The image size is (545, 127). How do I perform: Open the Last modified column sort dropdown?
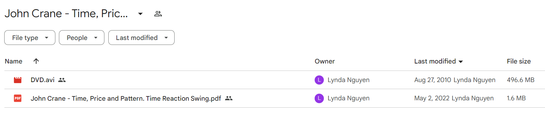click(x=461, y=62)
